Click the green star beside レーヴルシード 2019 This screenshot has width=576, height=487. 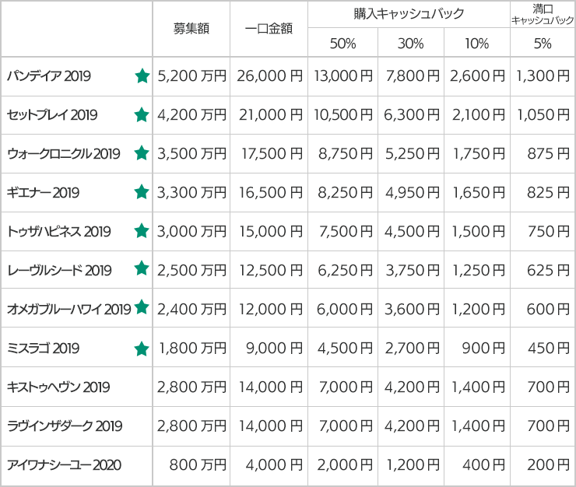pos(142,268)
